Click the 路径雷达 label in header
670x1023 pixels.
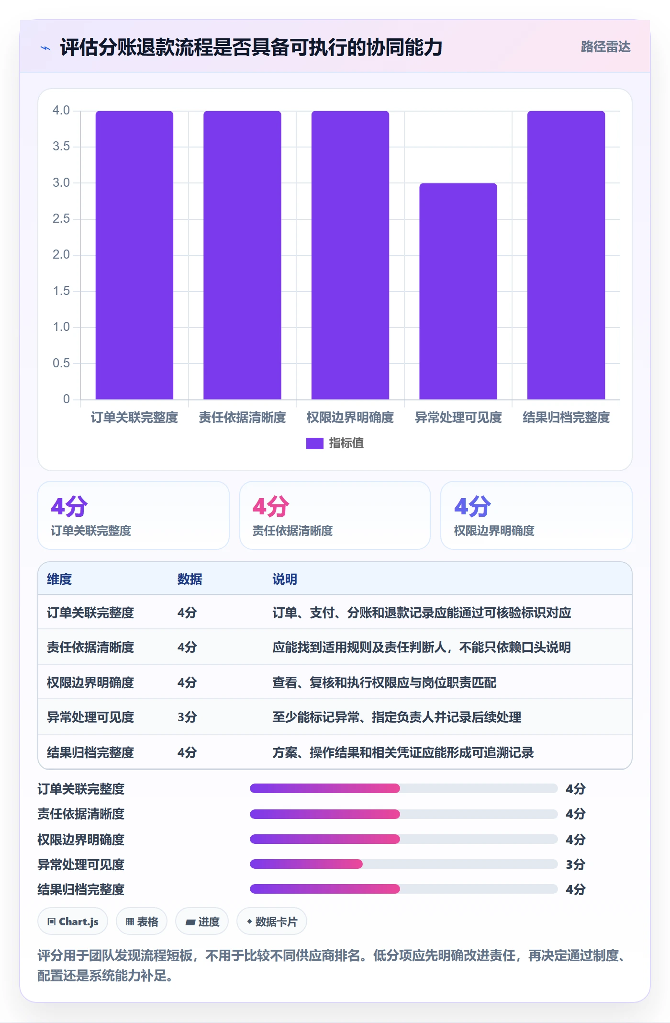605,47
